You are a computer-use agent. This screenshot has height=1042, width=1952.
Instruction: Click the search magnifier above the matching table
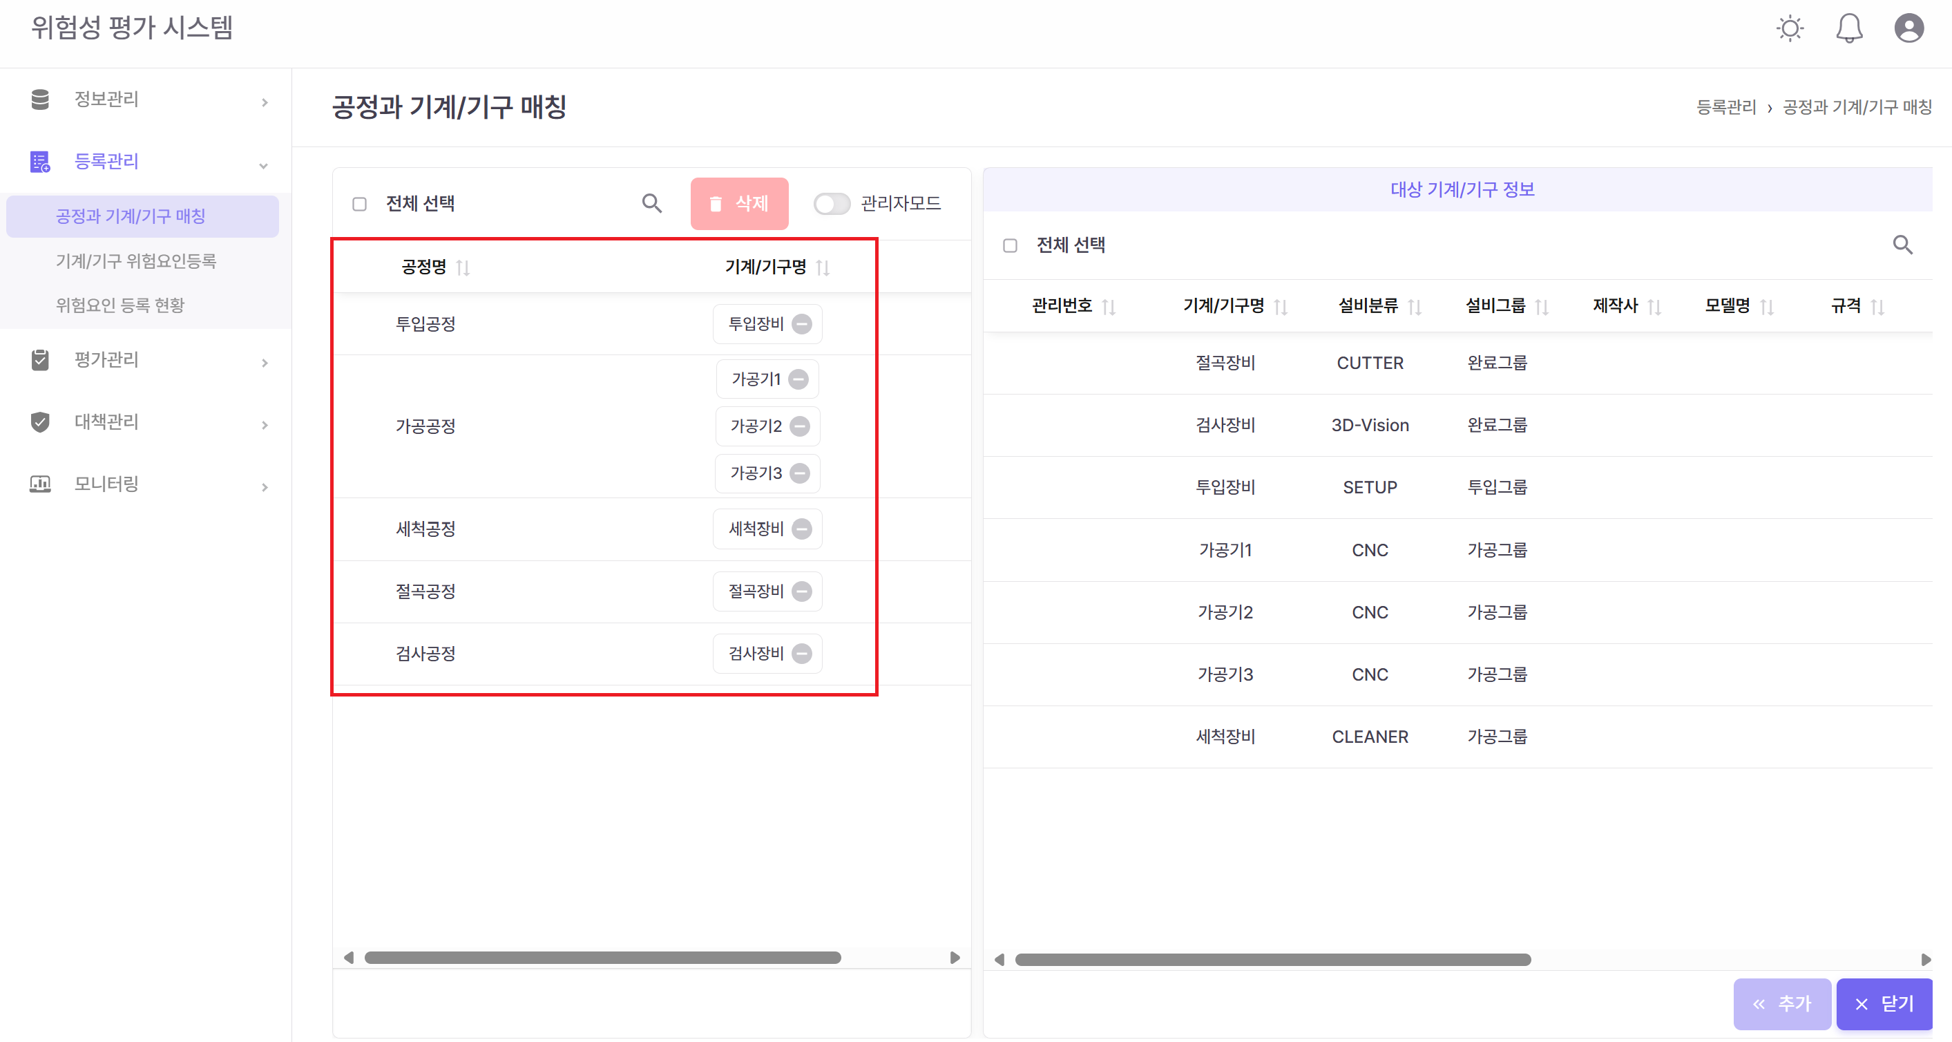pos(651,203)
